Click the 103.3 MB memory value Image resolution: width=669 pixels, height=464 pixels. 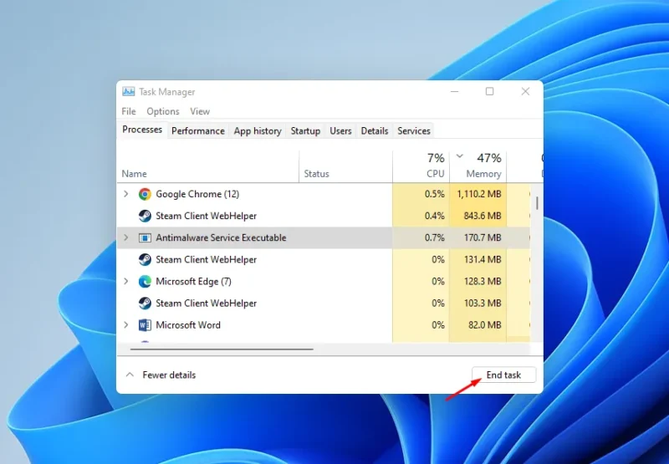(x=483, y=303)
